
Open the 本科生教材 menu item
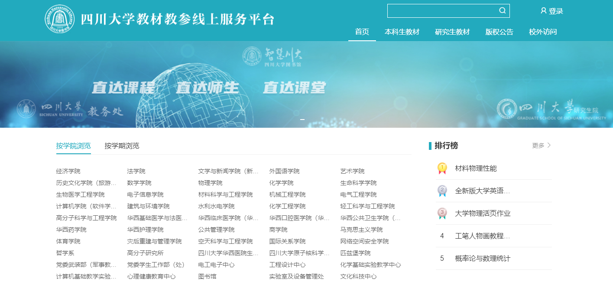tap(402, 32)
